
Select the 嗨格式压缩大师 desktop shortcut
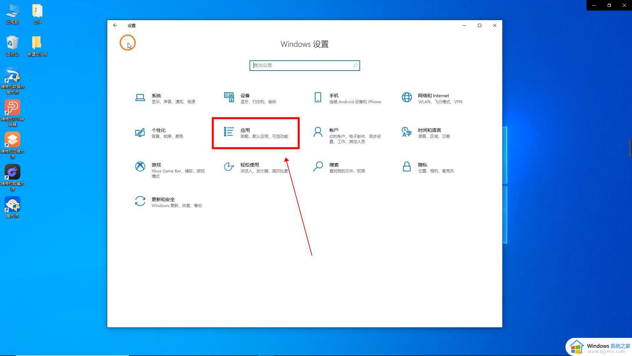point(13,145)
